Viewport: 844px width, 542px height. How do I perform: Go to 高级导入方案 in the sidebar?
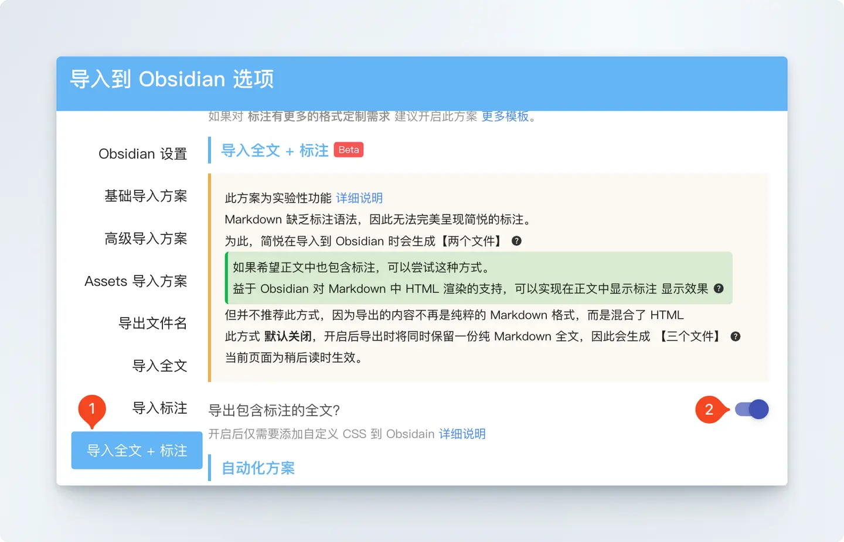[145, 238]
